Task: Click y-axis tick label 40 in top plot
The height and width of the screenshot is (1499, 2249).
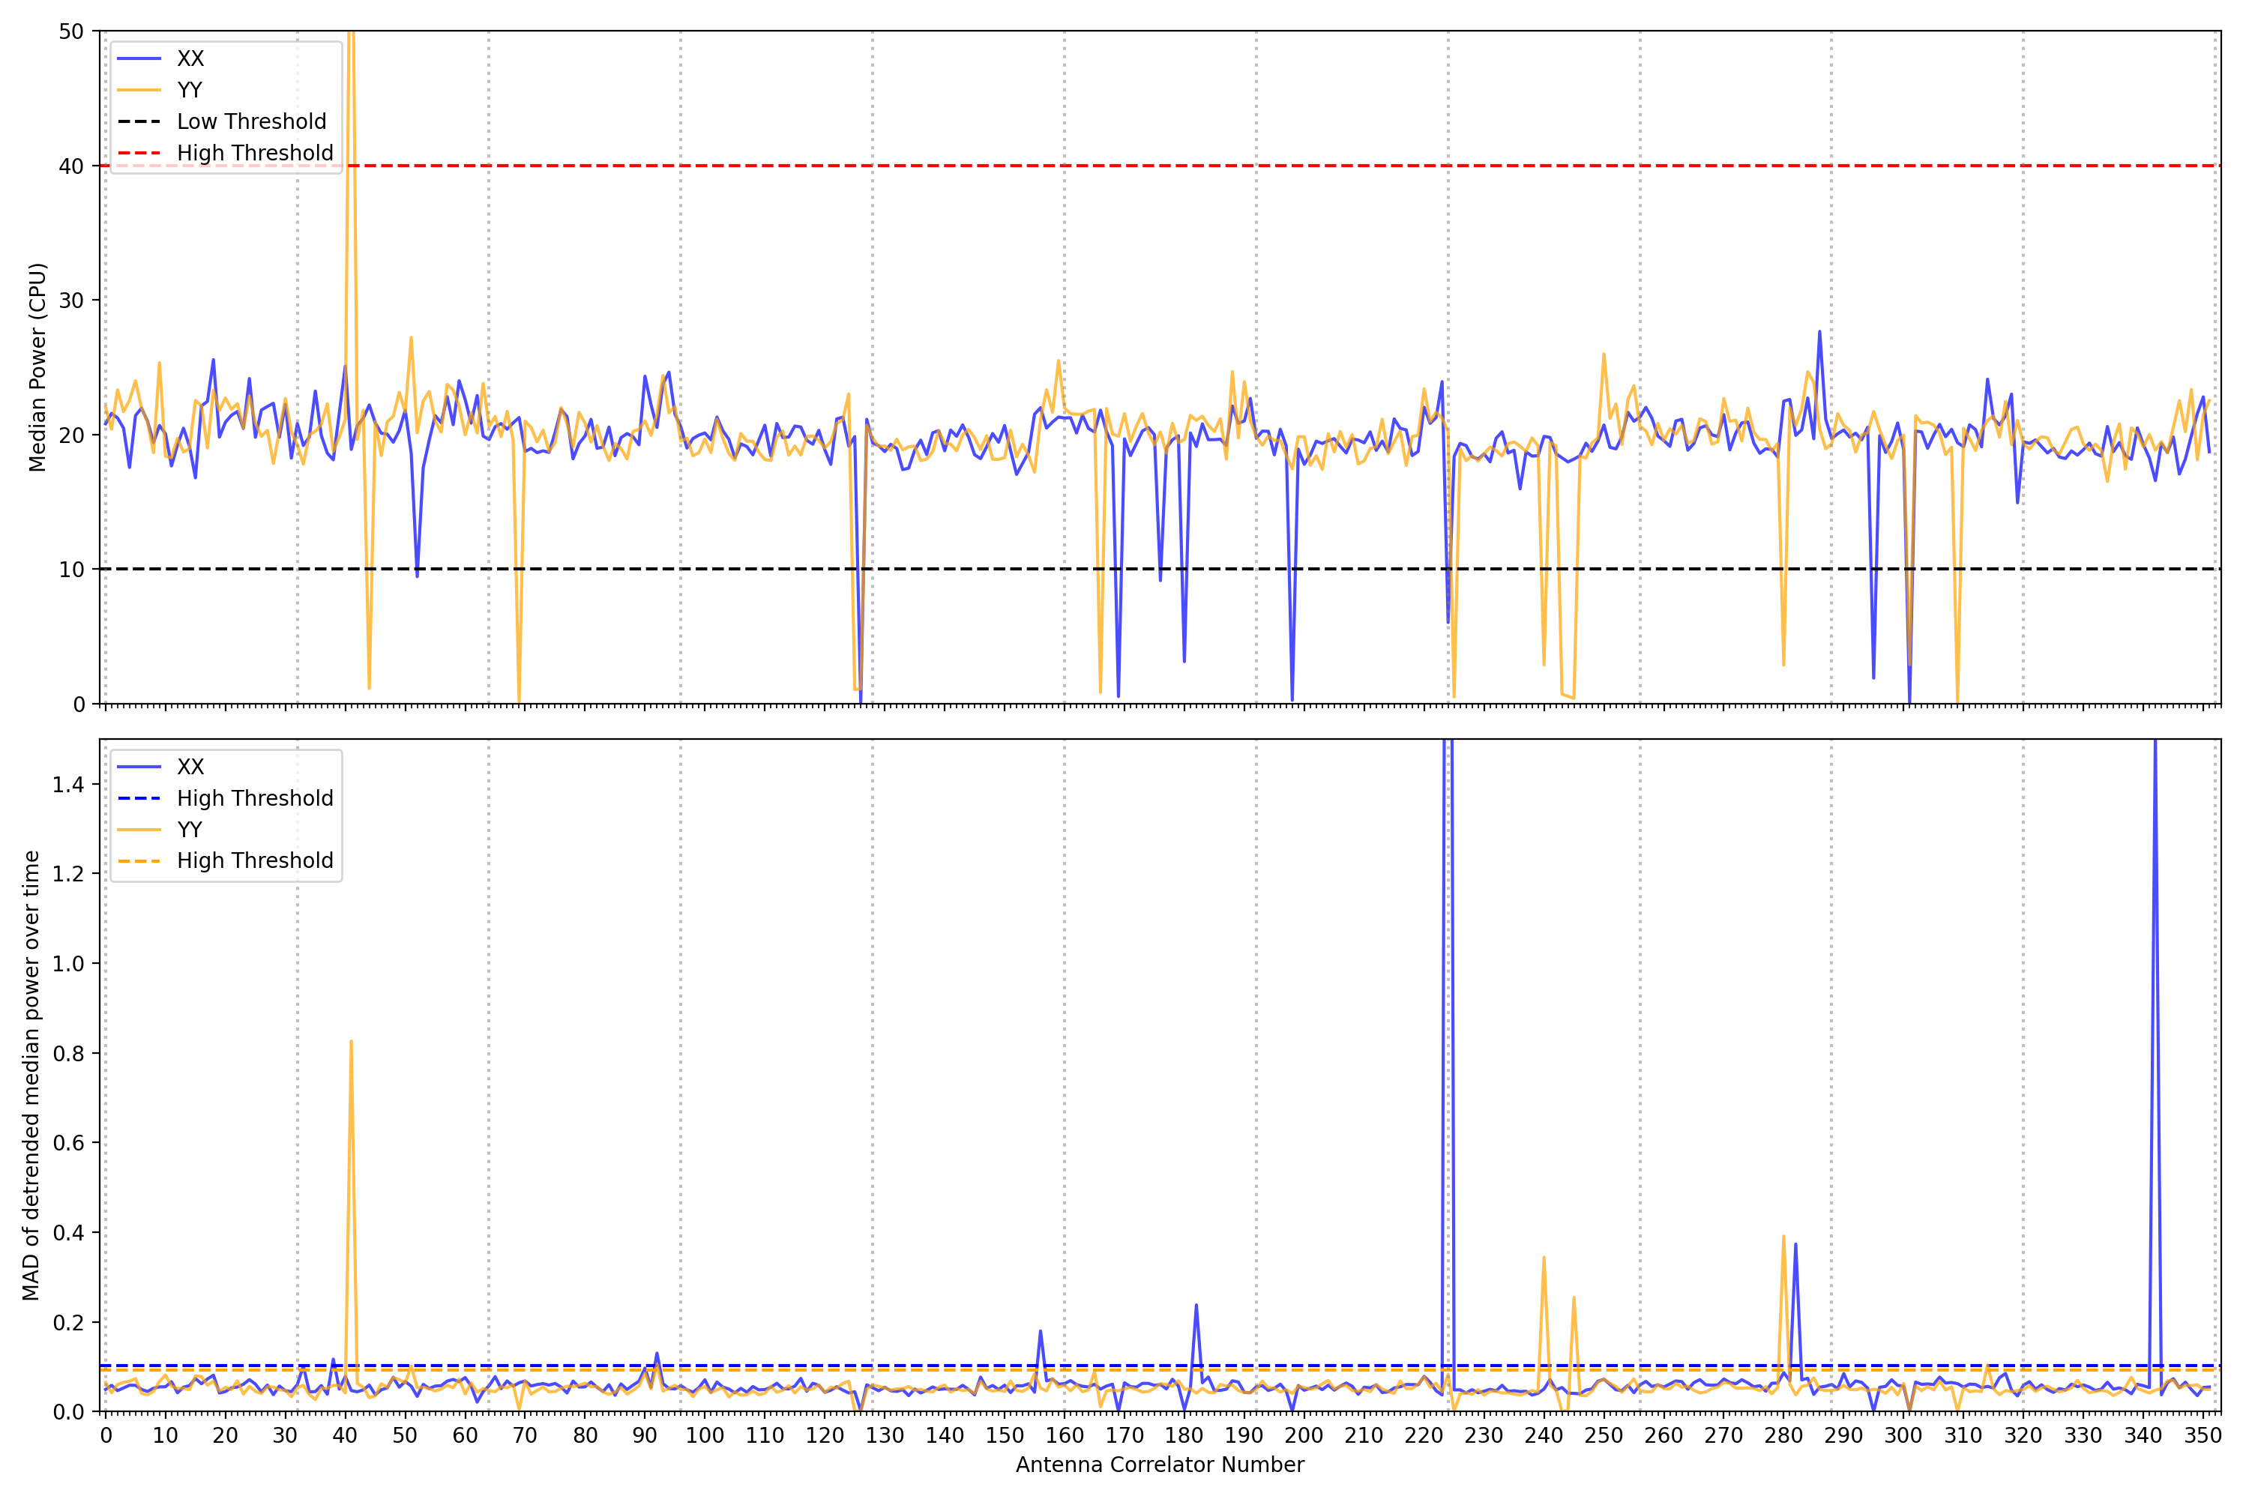Action: pyautogui.click(x=72, y=166)
